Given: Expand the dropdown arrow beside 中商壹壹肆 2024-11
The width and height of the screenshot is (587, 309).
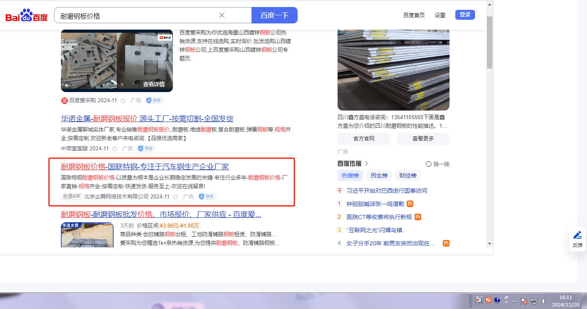Looking at the screenshot, I should click(115, 149).
